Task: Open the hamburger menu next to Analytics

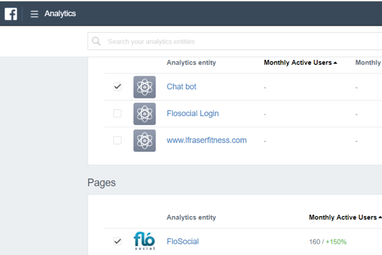Action: tap(34, 14)
